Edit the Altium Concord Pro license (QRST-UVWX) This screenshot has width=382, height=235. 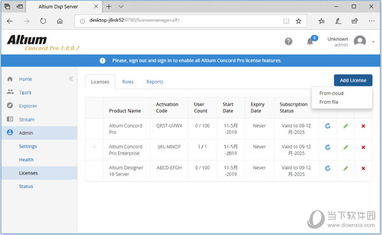[346, 126]
